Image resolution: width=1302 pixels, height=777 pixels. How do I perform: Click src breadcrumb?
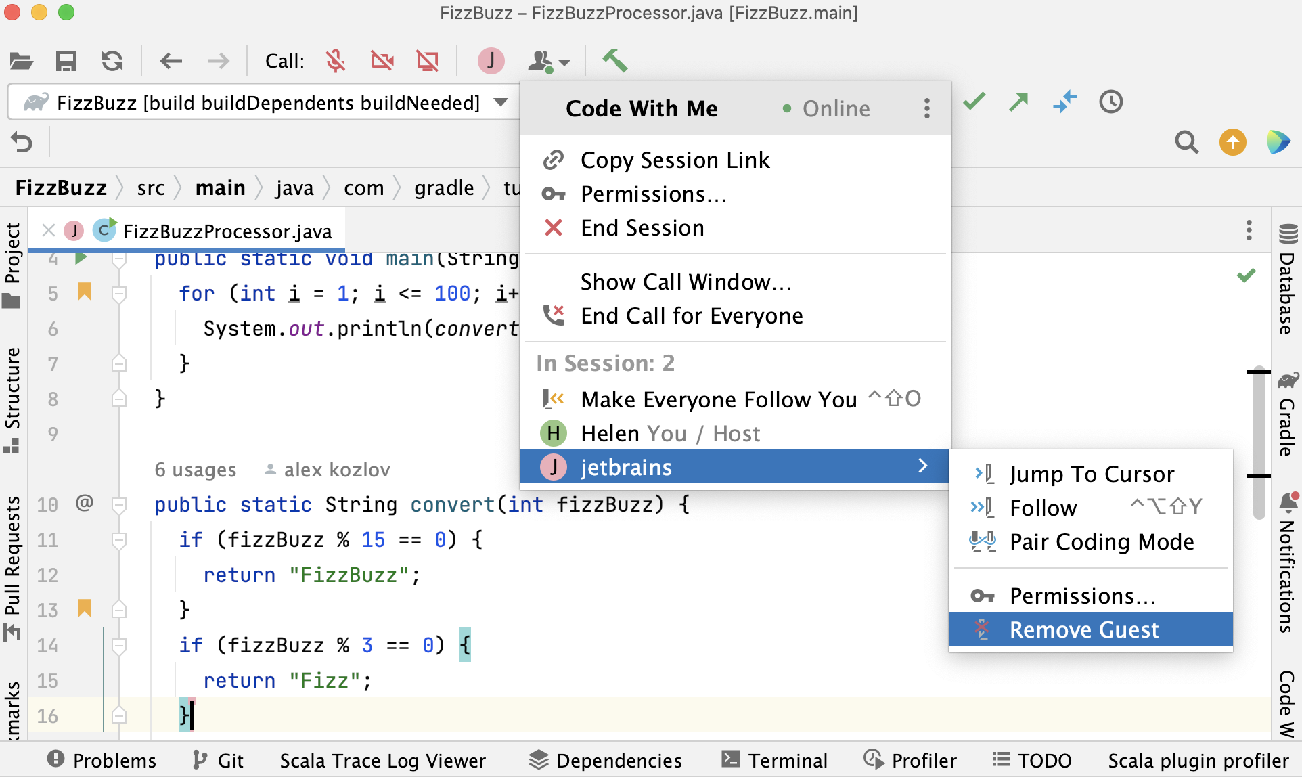point(150,187)
